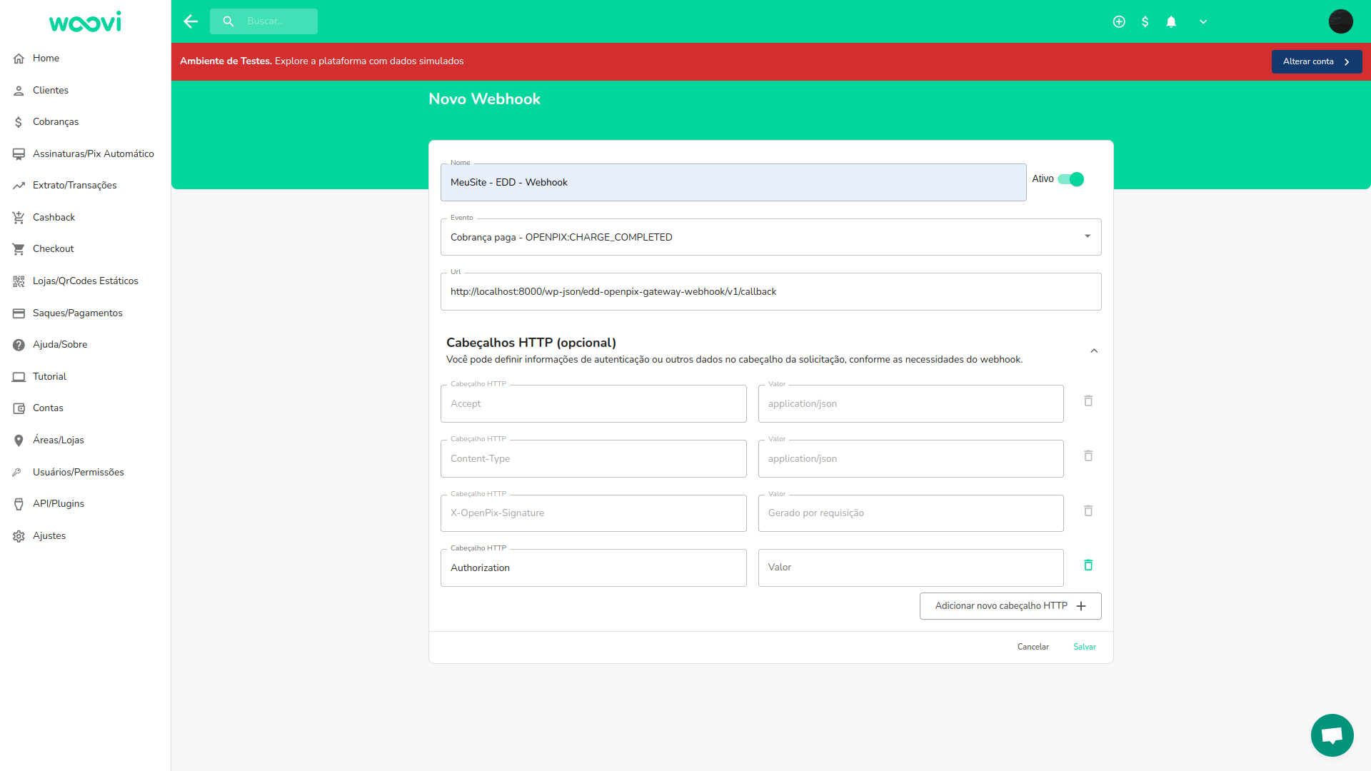Click Adicionar novo cabeçalho HTTP
The height and width of the screenshot is (771, 1371).
1010,605
